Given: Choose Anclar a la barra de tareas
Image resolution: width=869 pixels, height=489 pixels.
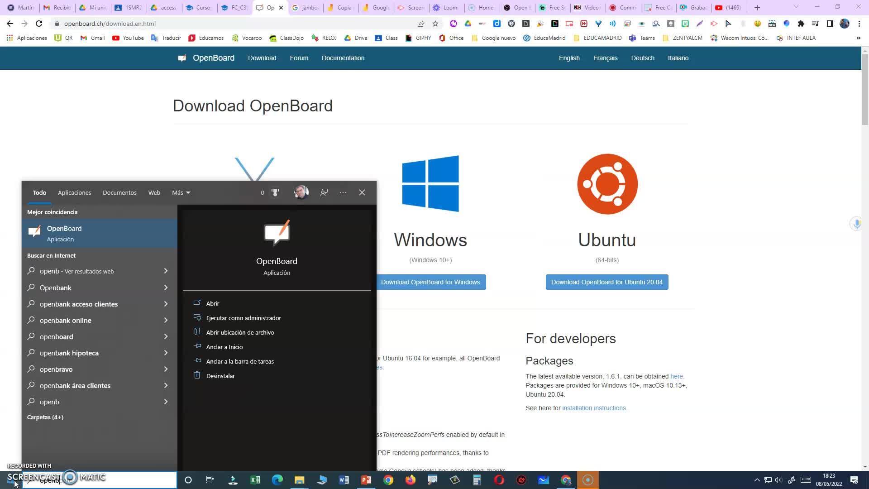Looking at the screenshot, I should click(240, 361).
